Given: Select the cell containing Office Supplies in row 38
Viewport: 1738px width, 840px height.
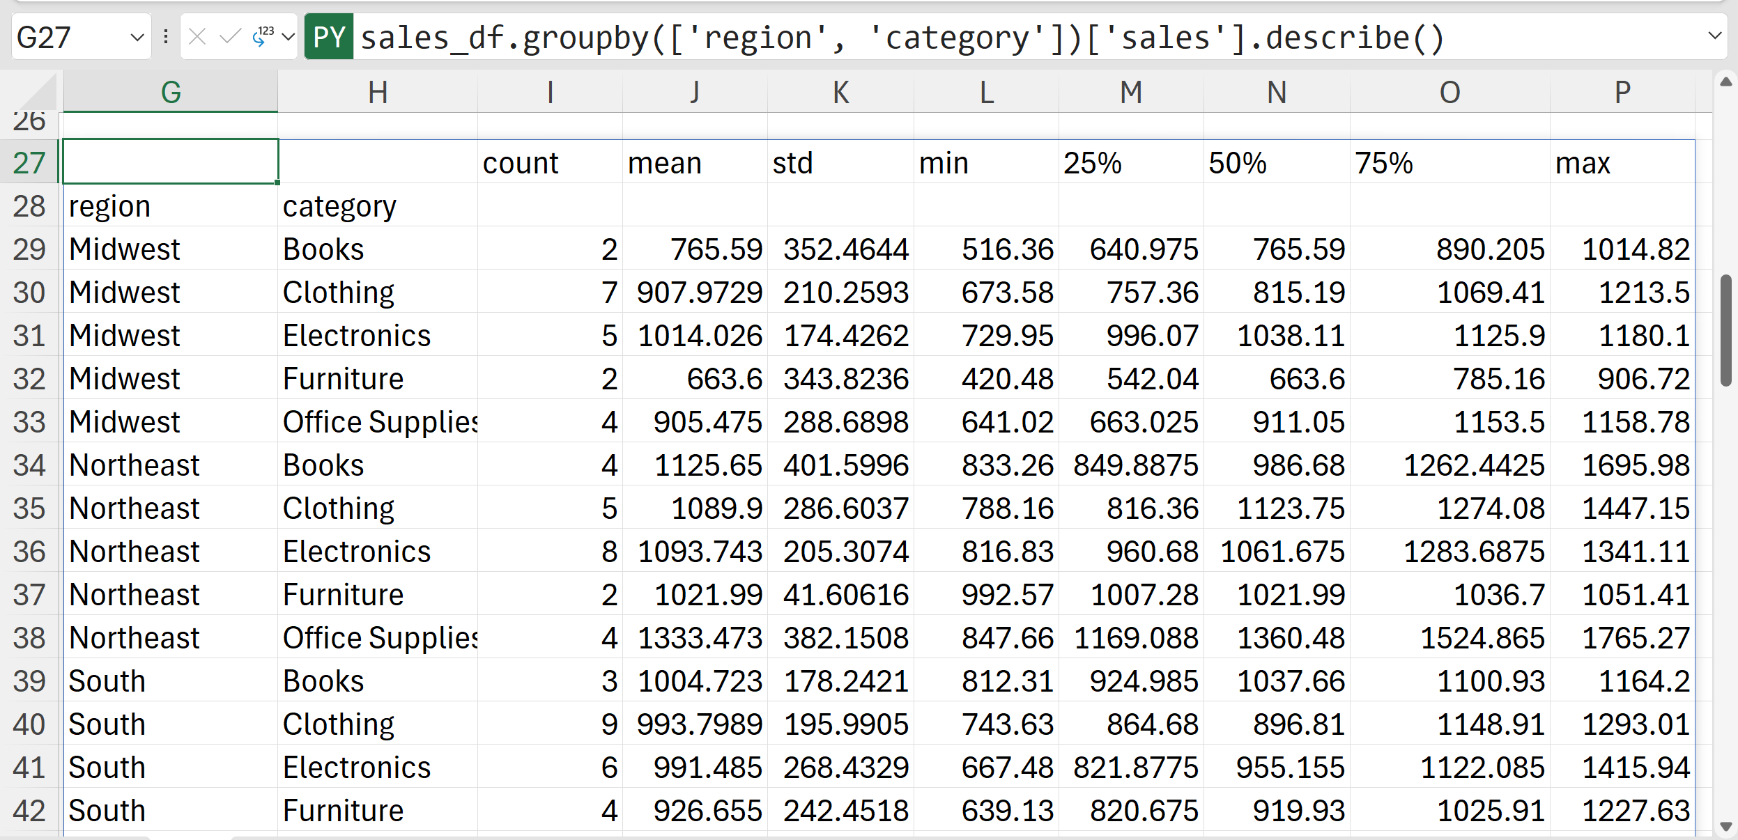Looking at the screenshot, I should [x=377, y=638].
